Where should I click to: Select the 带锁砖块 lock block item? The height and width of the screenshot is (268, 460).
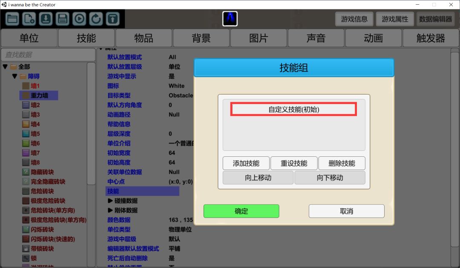pyautogui.click(x=42, y=248)
